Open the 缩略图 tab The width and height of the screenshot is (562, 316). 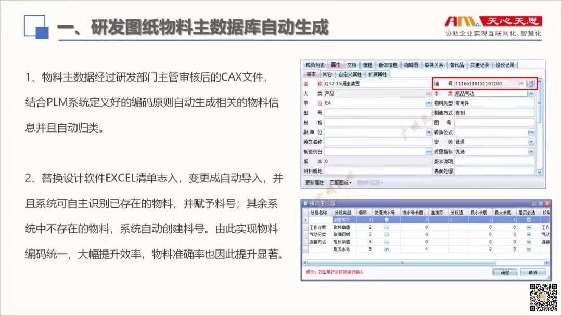pyautogui.click(x=411, y=65)
